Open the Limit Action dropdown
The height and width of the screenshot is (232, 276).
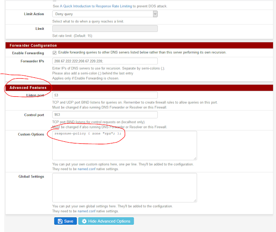[x=105, y=14]
